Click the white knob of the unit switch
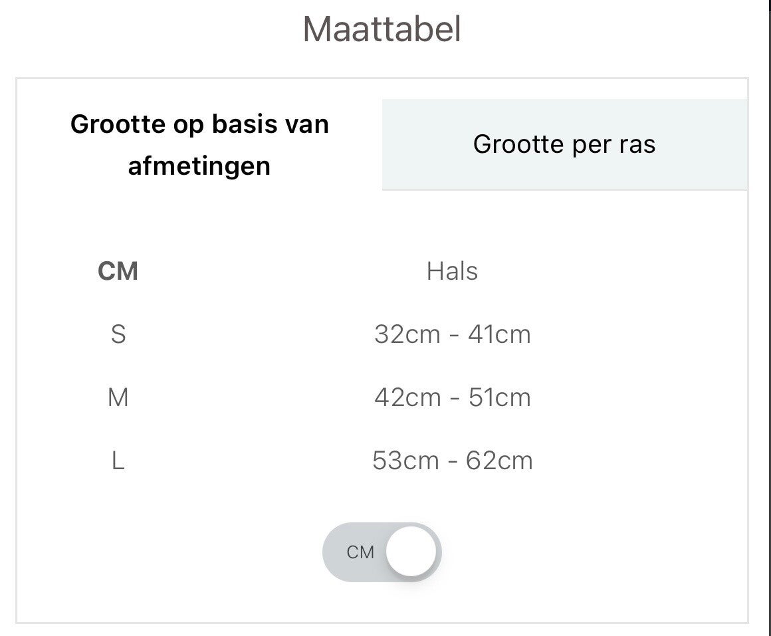Screen dimensions: 771x636 click(x=411, y=552)
